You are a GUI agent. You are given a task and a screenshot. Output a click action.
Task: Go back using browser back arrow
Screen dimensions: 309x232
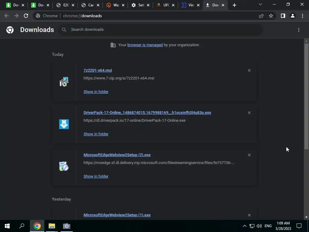pyautogui.click(x=7, y=16)
